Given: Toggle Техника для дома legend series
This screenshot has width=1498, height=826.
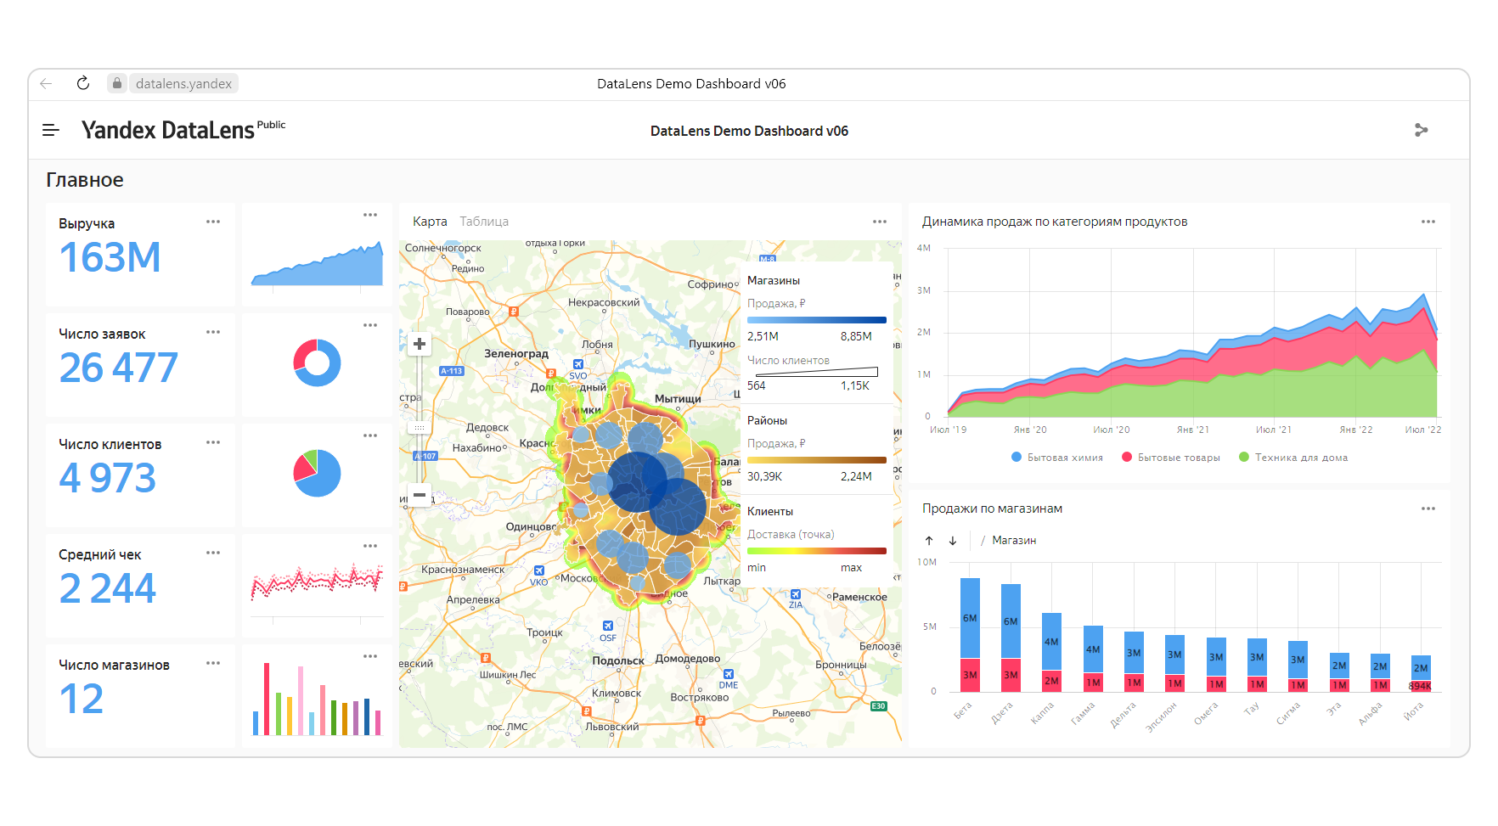Looking at the screenshot, I should 1293,458.
